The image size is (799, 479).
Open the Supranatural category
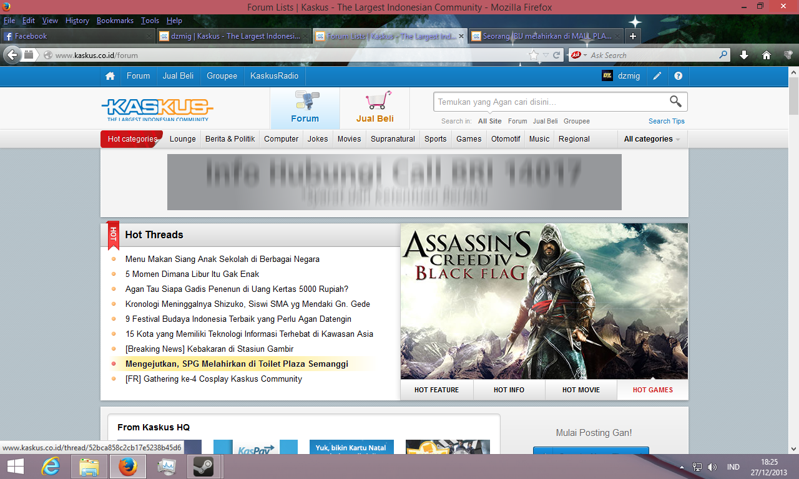coord(393,139)
